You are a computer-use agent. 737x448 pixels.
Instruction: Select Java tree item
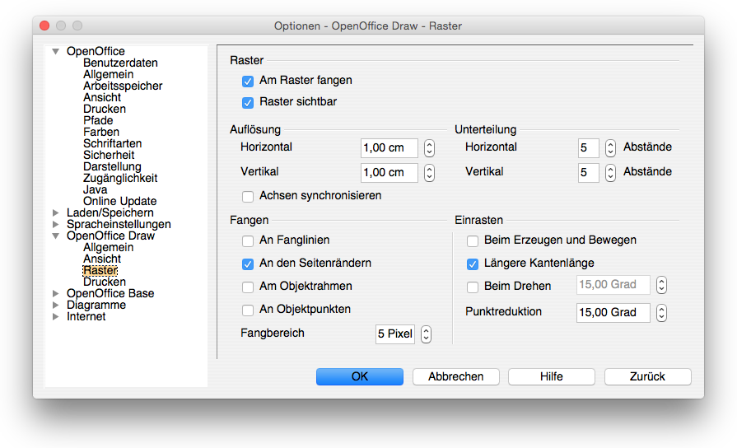pyautogui.click(x=95, y=189)
